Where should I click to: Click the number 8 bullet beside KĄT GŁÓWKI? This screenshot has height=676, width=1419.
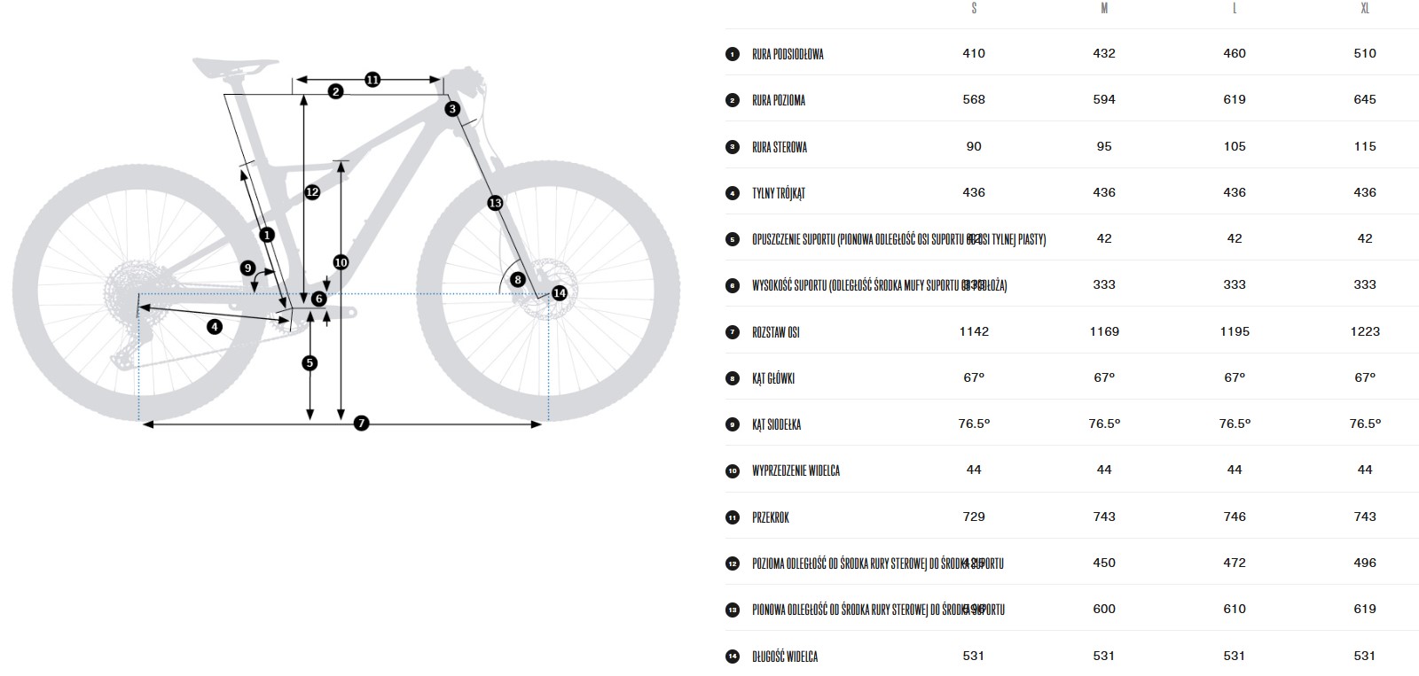[733, 378]
